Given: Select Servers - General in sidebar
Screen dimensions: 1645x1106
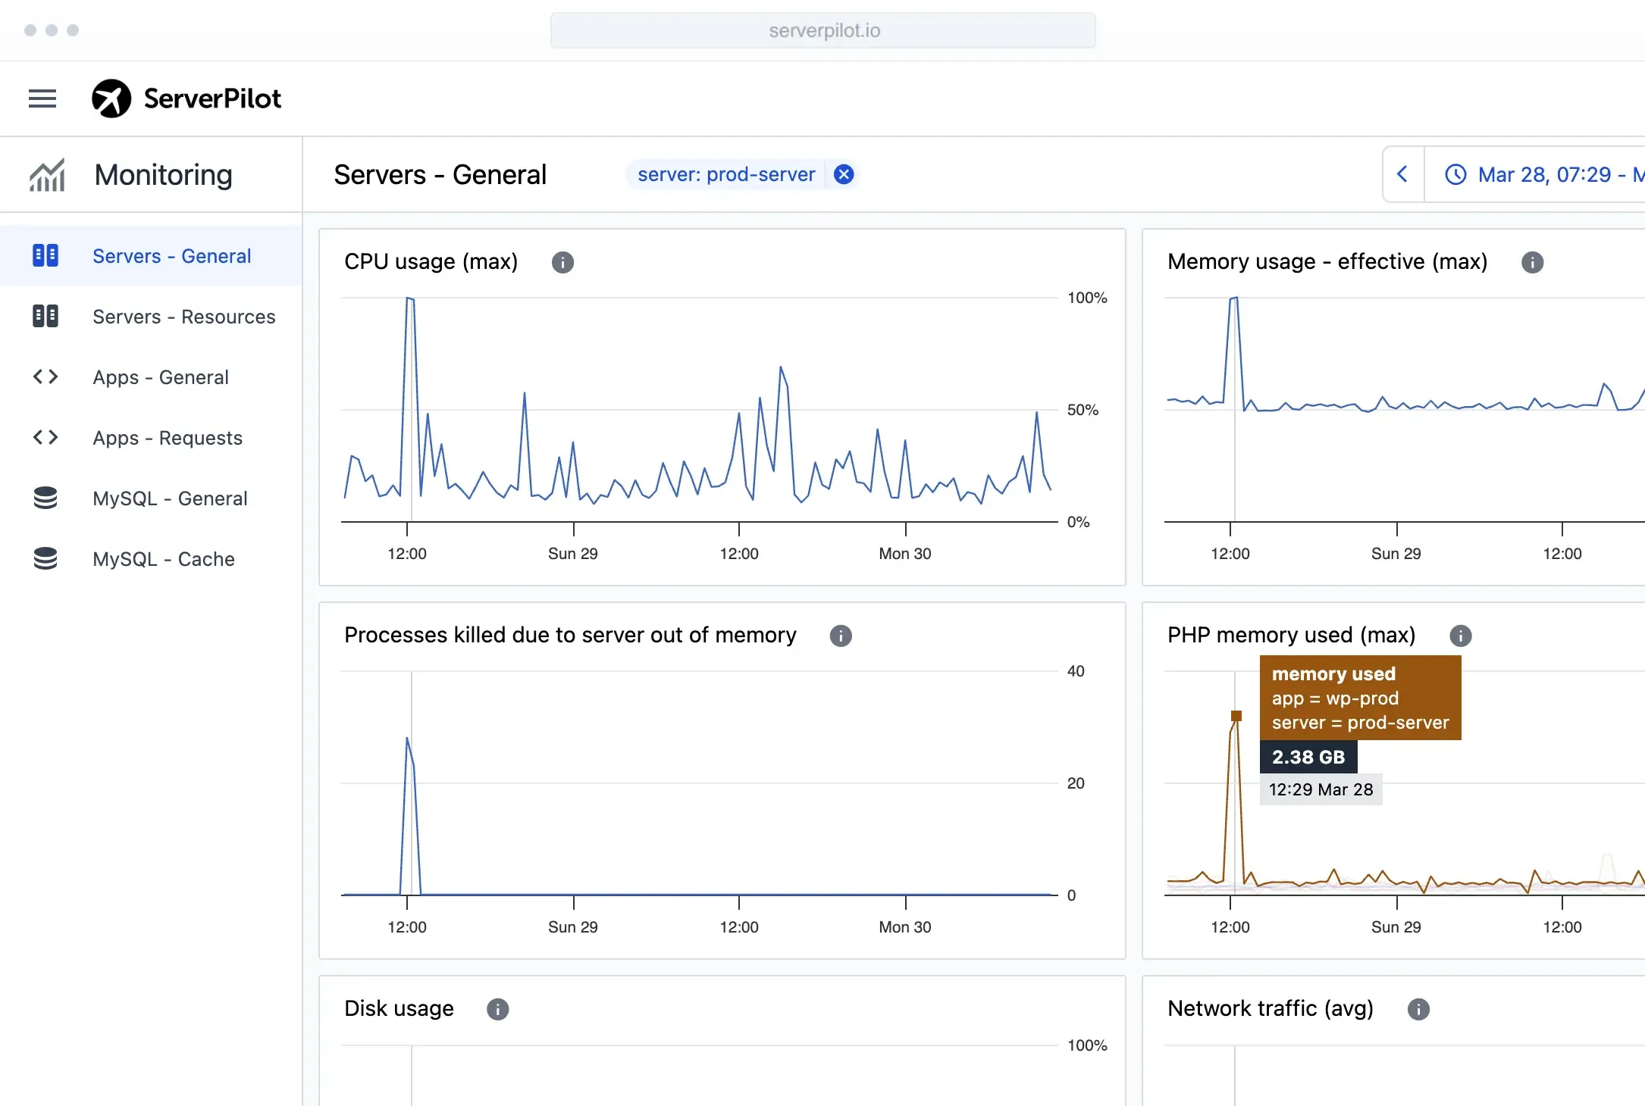Looking at the screenshot, I should click(171, 256).
